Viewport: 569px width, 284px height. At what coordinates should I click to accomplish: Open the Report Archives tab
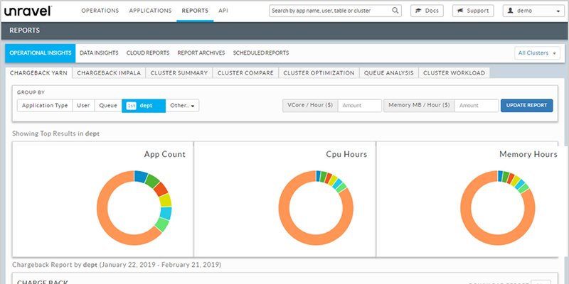coord(201,53)
